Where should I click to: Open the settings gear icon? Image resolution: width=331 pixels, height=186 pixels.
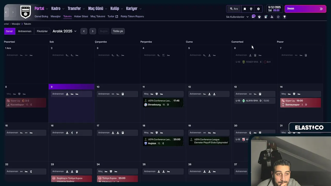point(258,9)
